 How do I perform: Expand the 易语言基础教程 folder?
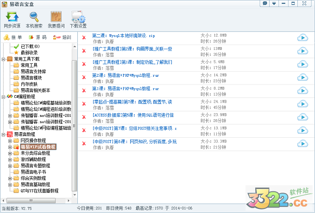10,184
